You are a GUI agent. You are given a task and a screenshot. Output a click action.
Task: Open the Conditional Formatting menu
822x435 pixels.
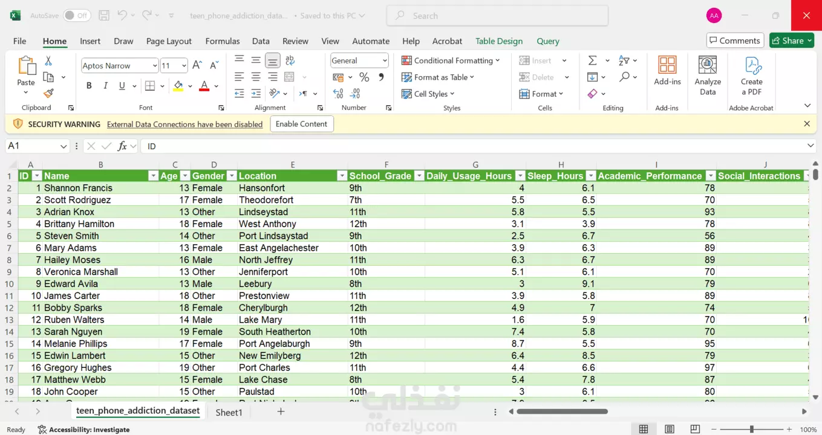[451, 60]
